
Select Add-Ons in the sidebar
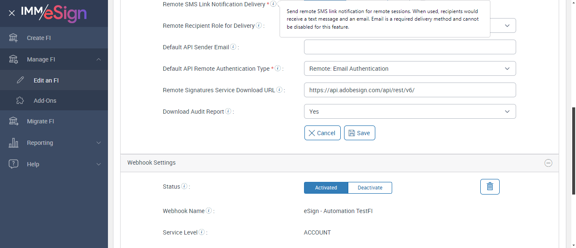pyautogui.click(x=45, y=101)
